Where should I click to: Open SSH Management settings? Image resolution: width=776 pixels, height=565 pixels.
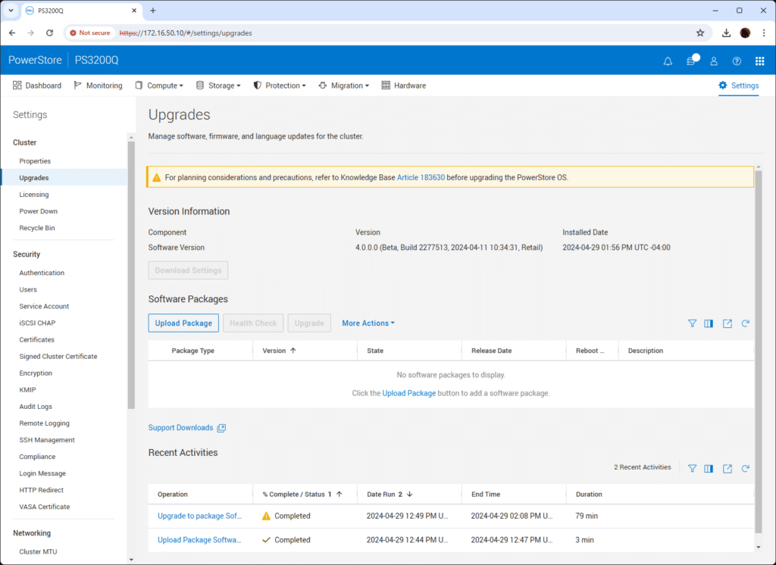click(x=47, y=440)
